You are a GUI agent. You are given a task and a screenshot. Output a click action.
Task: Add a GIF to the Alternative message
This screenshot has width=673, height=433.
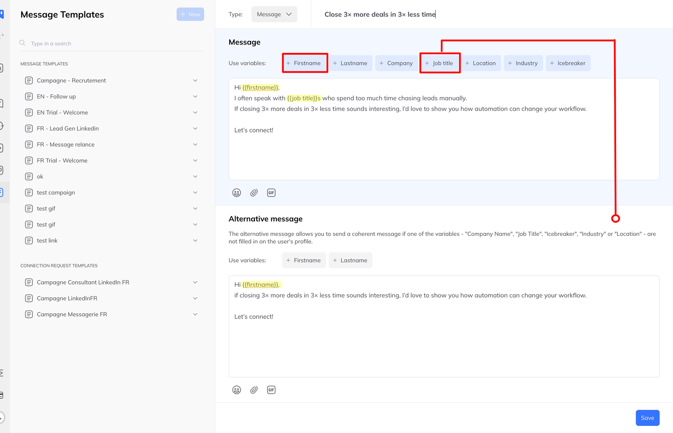point(271,390)
